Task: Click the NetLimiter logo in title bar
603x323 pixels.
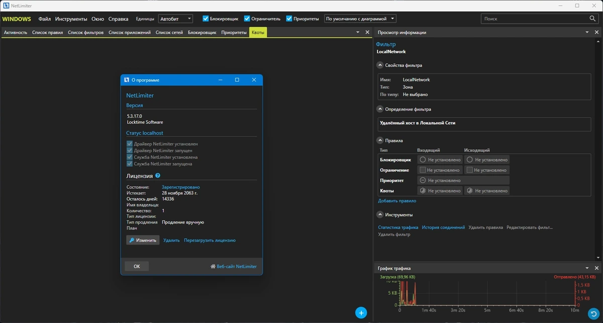Action: [x=6, y=6]
